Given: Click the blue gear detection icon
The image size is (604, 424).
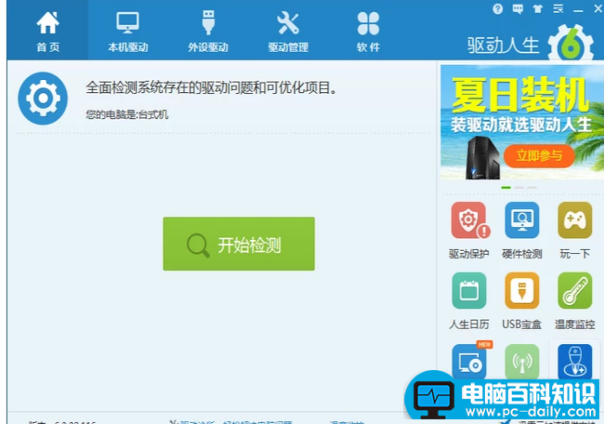Looking at the screenshot, I should (43, 99).
